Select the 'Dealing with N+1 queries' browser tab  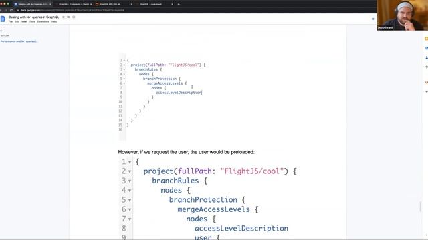pos(33,4)
